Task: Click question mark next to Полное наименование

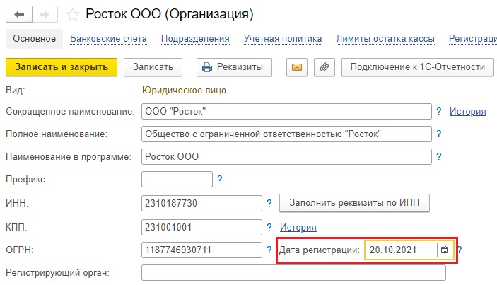Action: (x=439, y=134)
